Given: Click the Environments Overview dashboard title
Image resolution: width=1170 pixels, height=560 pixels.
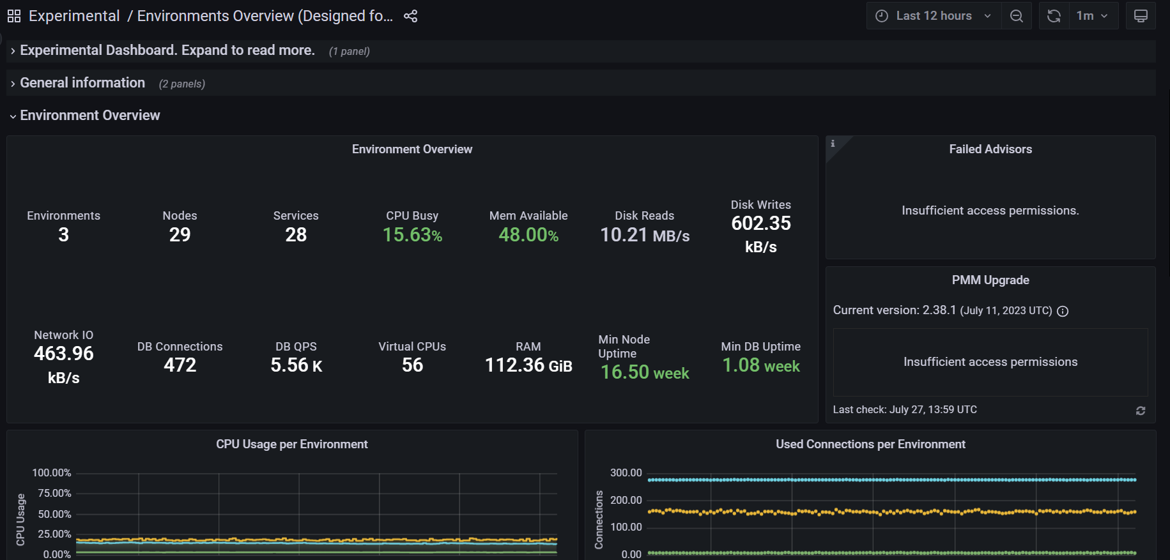Looking at the screenshot, I should coord(265,16).
